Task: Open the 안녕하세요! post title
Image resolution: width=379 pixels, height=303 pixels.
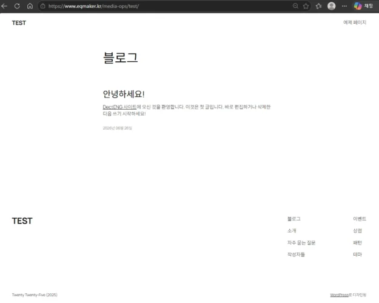Action: (x=124, y=94)
